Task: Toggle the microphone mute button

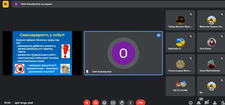Action: [x=87, y=102]
